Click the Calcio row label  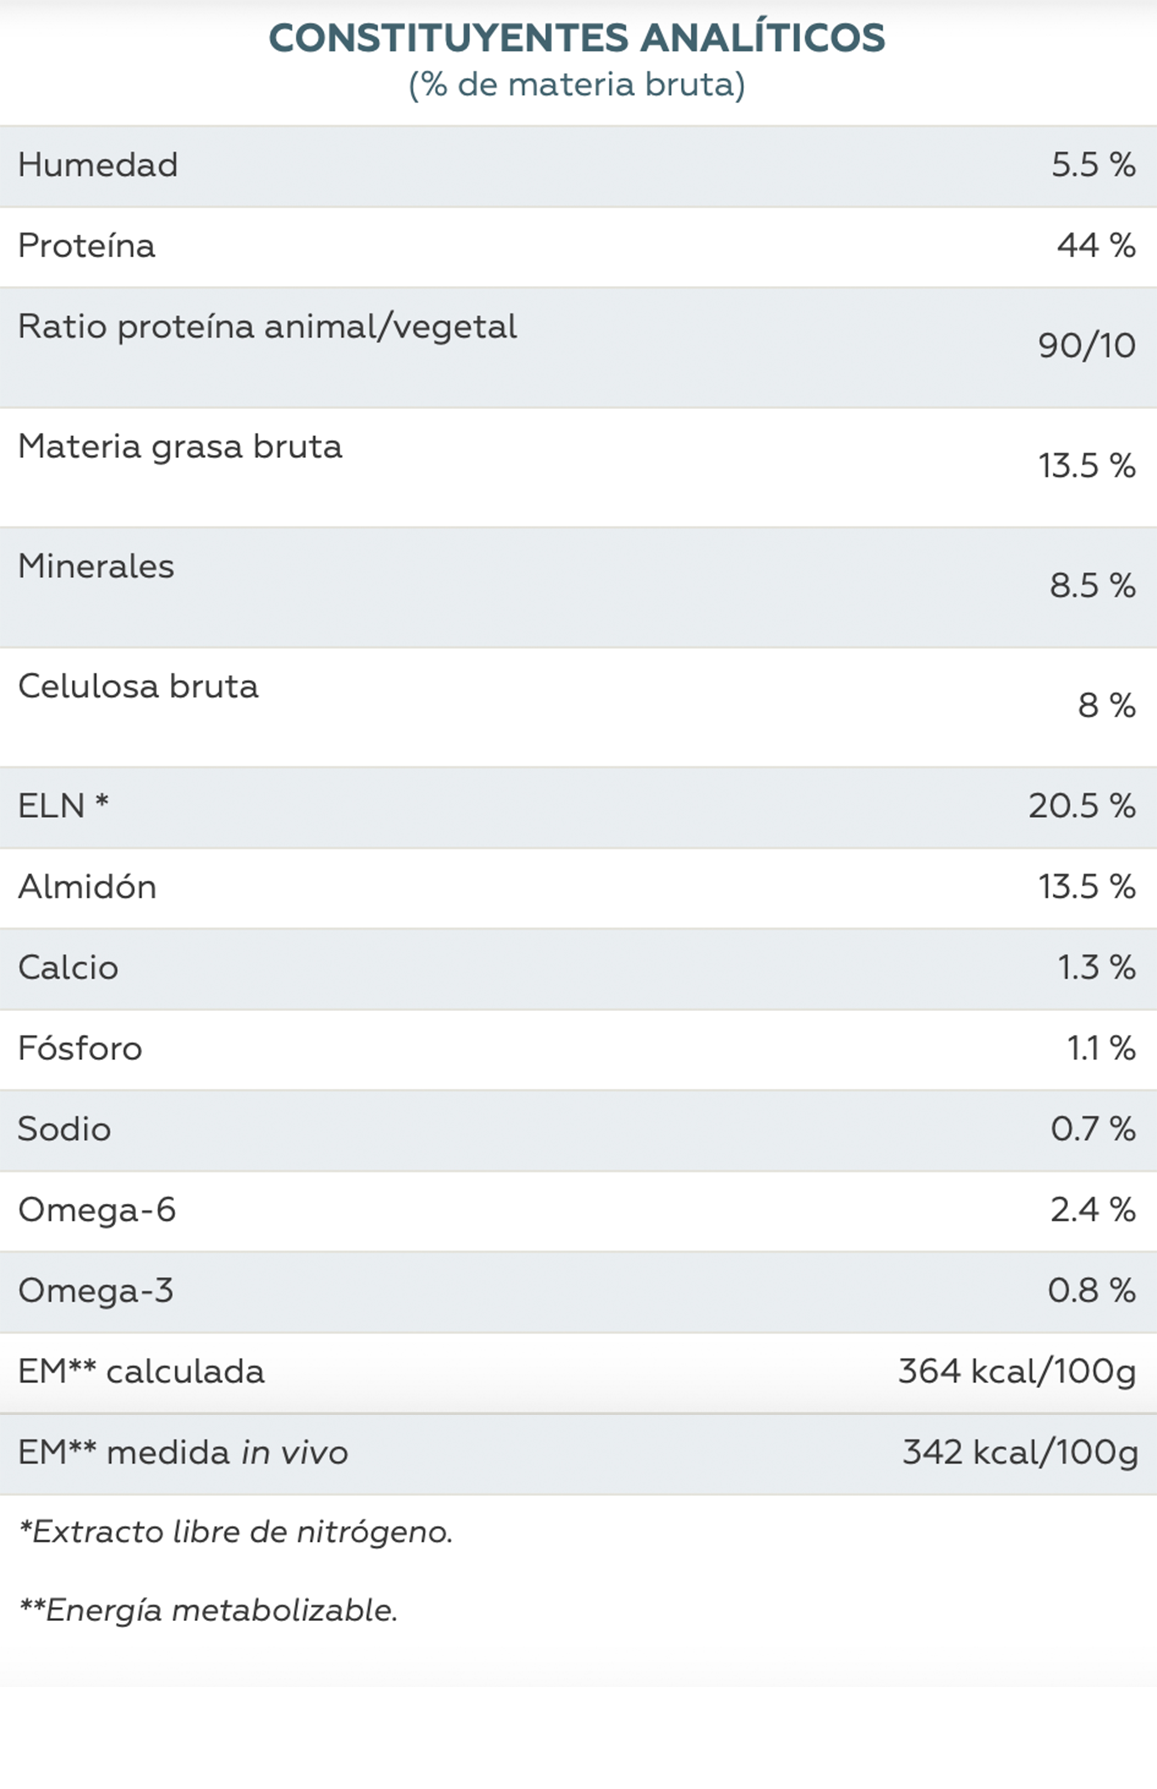tap(68, 967)
